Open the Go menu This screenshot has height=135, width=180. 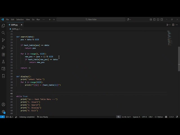[33, 19]
